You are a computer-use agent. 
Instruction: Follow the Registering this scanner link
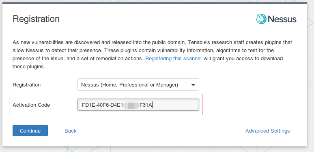click(x=174, y=59)
